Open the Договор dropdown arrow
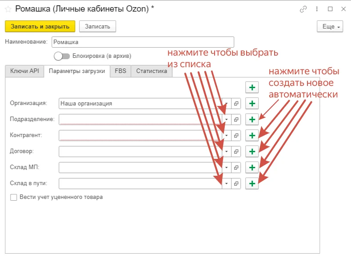This screenshot has width=351, height=259. pyautogui.click(x=227, y=151)
